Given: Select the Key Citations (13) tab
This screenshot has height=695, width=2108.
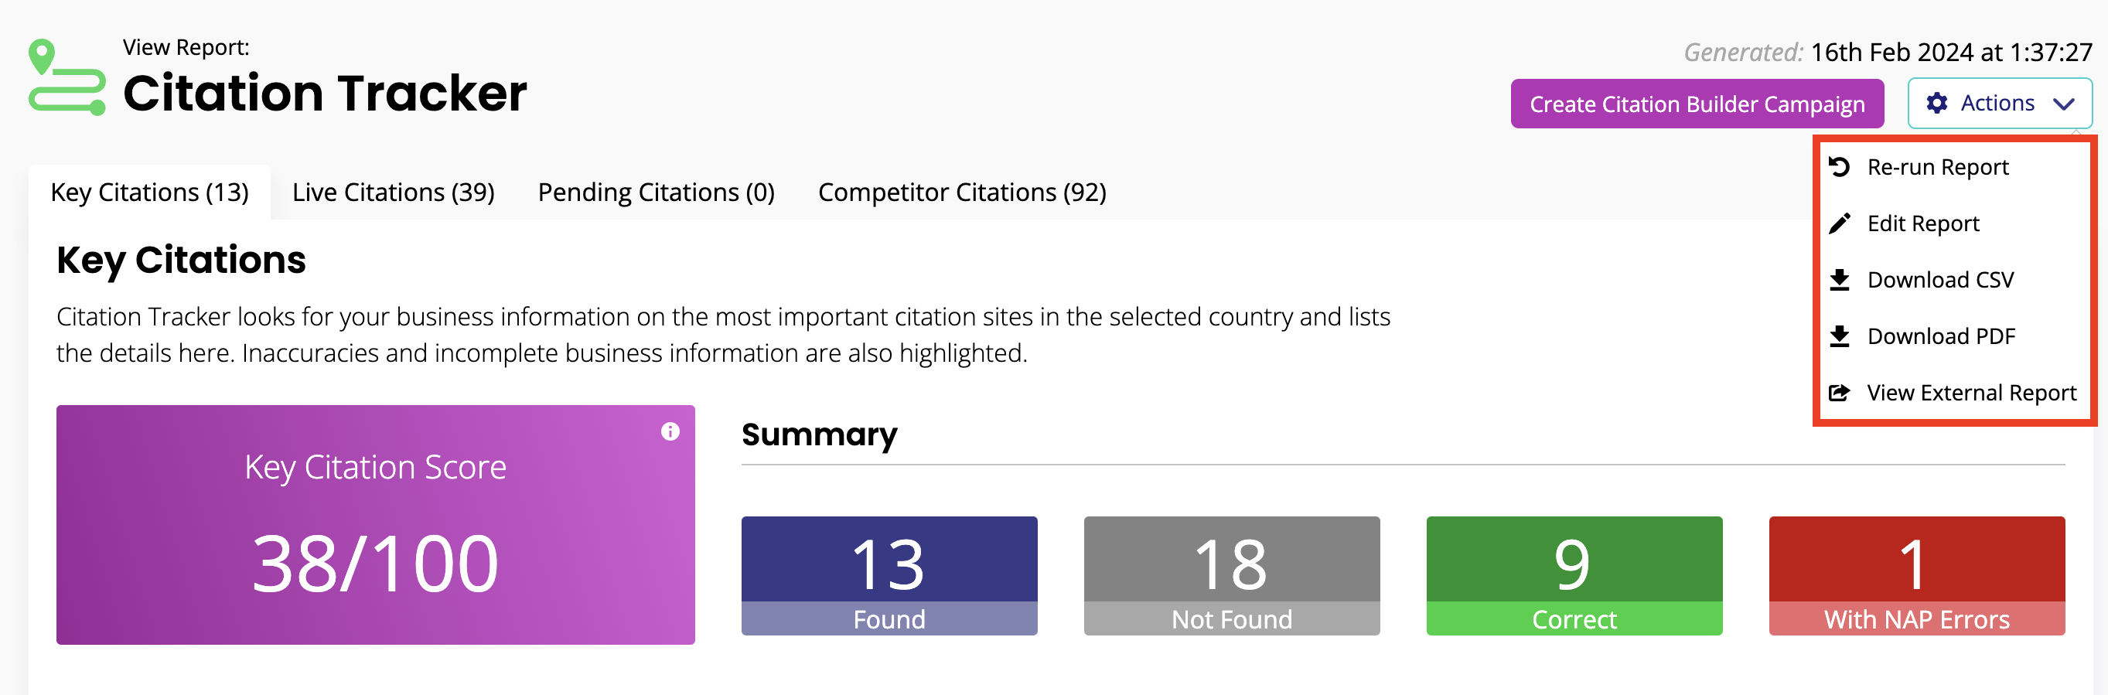Looking at the screenshot, I should point(150,192).
